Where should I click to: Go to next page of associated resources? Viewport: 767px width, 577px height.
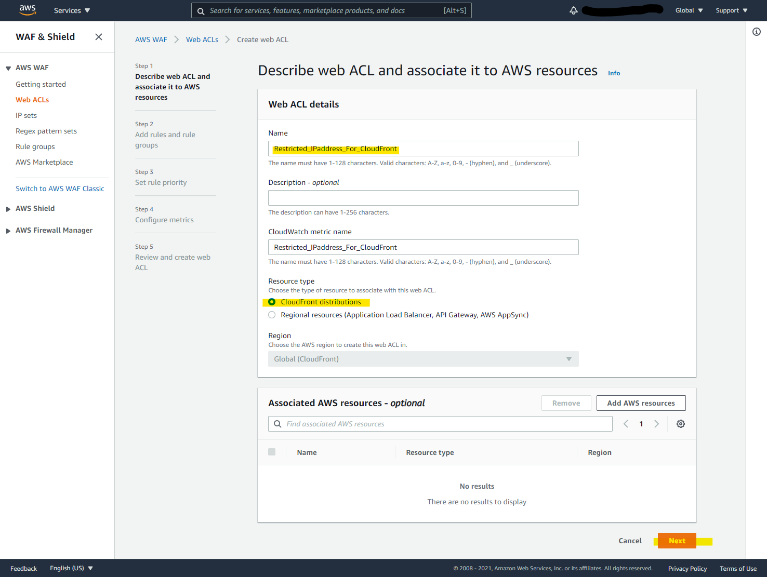[x=657, y=424]
